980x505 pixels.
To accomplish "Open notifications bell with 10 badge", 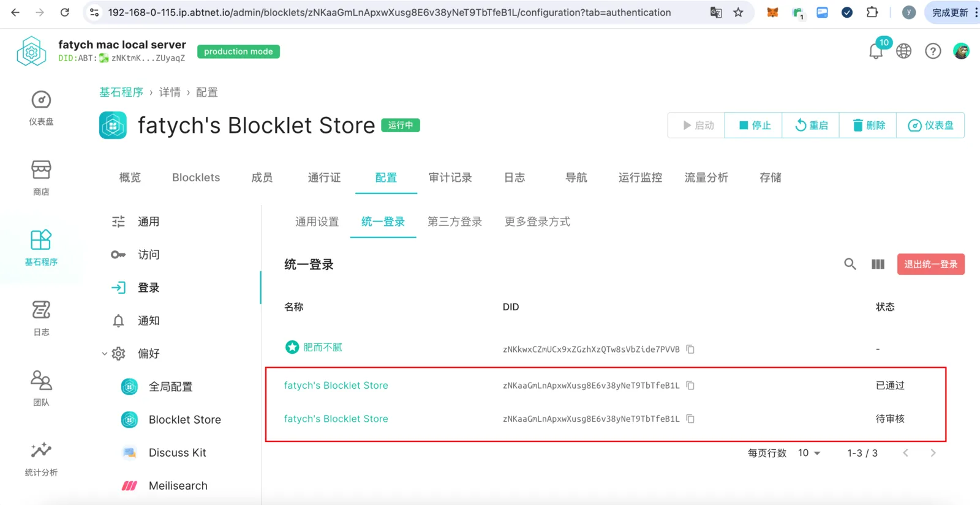I will tap(876, 51).
